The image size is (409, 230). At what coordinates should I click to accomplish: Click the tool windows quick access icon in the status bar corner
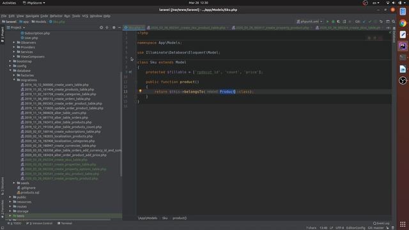coord(3,228)
